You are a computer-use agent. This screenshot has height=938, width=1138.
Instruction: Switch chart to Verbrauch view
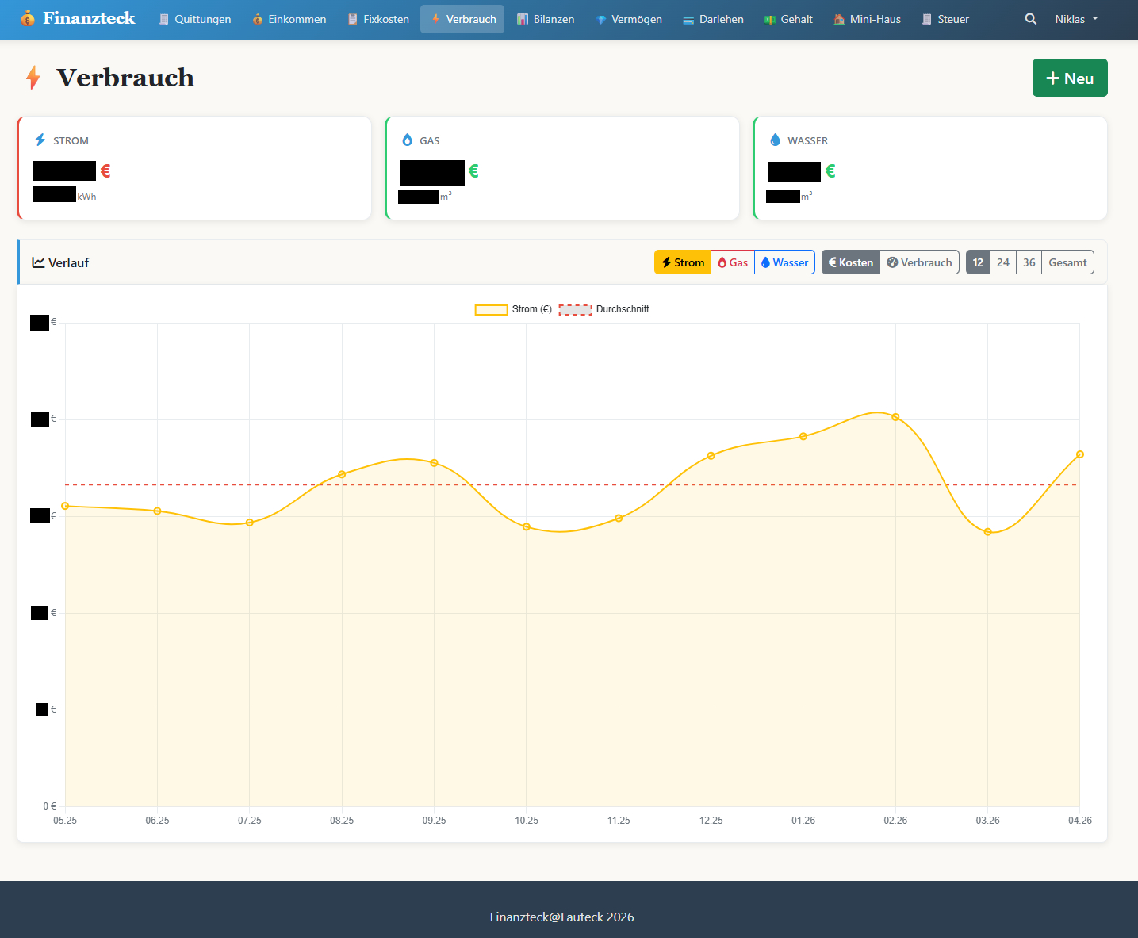point(919,262)
